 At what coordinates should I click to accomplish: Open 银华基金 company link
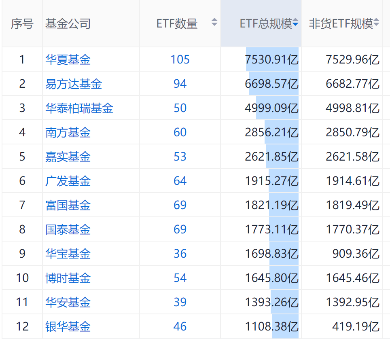[x=68, y=326]
